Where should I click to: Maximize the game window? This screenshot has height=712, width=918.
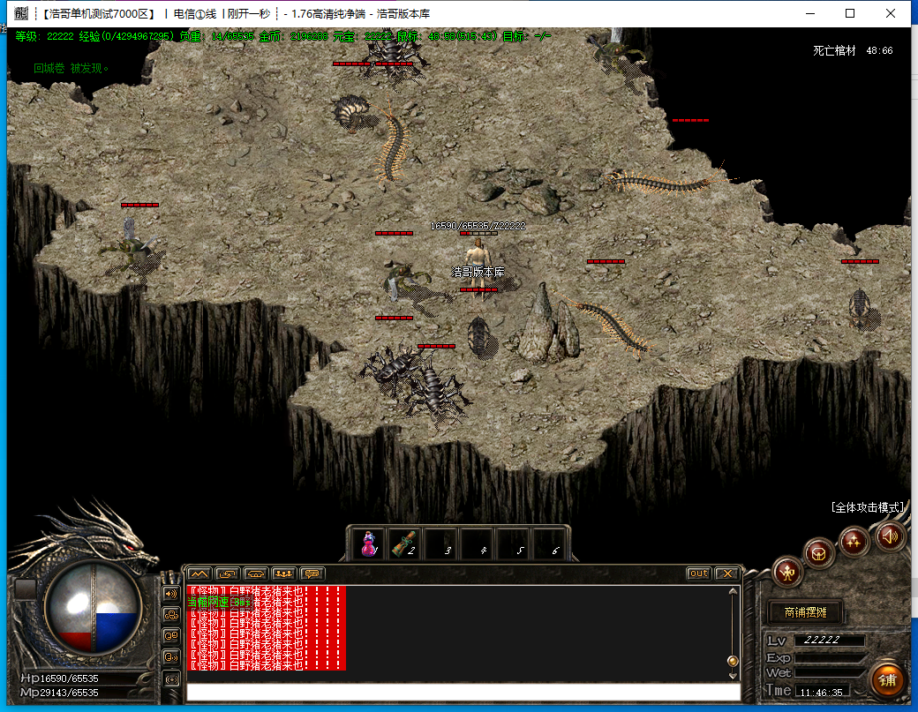(x=850, y=13)
